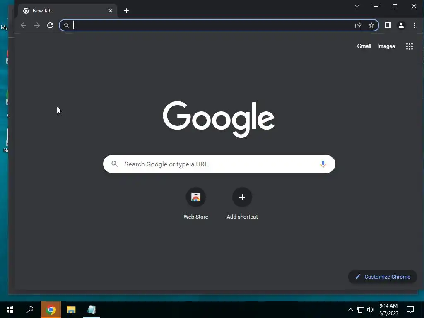Show hidden system tray icons
The image size is (424, 318).
click(x=350, y=310)
